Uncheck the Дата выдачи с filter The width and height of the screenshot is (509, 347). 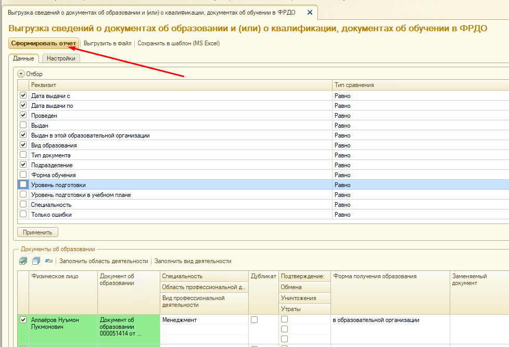point(23,96)
